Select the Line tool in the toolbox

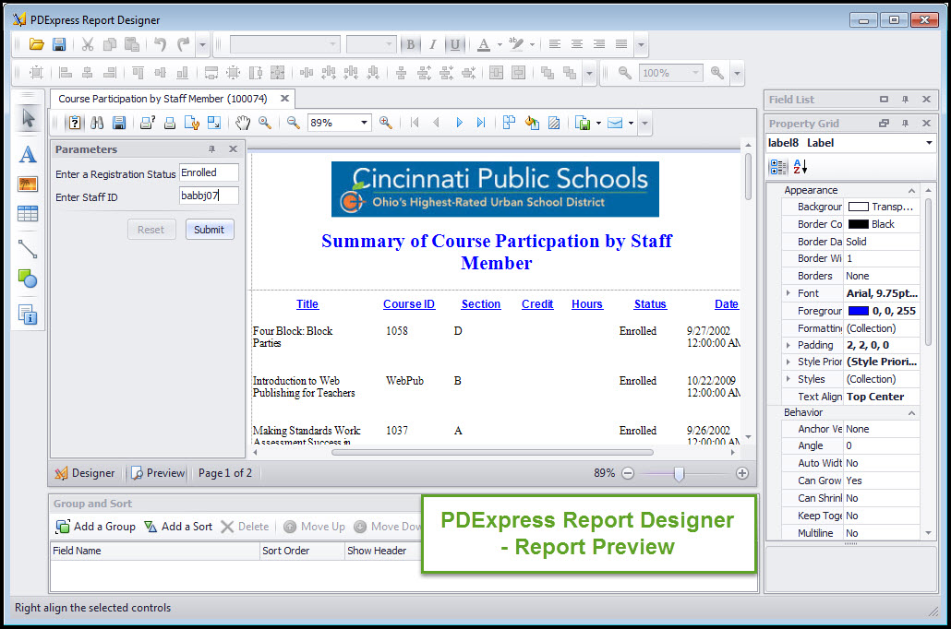coord(28,249)
